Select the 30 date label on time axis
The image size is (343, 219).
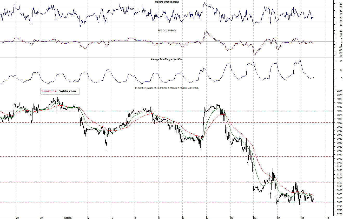(42, 218)
